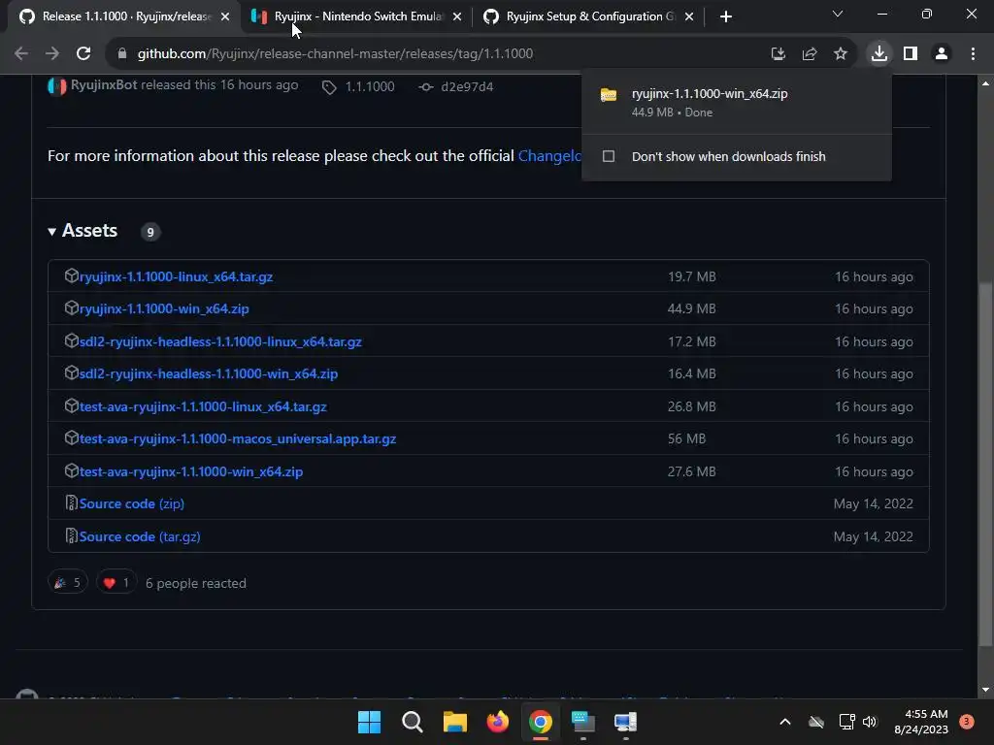
Task: Open the clock and date panel
Action: coord(921,722)
